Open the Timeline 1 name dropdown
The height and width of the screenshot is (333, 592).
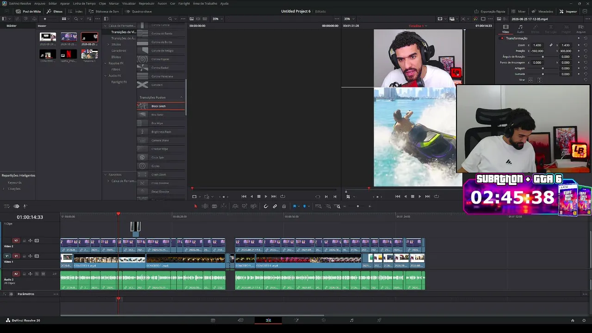pos(418,26)
